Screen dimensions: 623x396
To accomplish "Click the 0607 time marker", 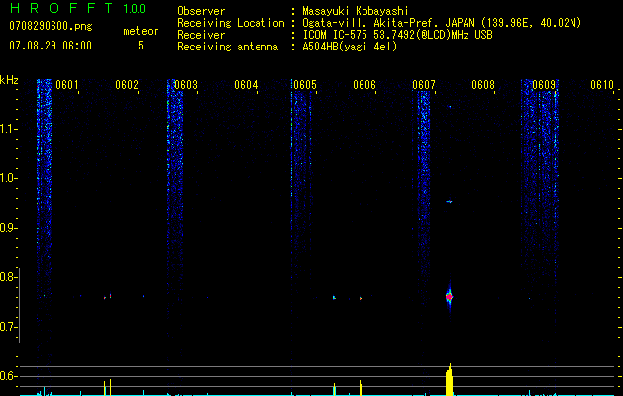I will pyautogui.click(x=424, y=85).
